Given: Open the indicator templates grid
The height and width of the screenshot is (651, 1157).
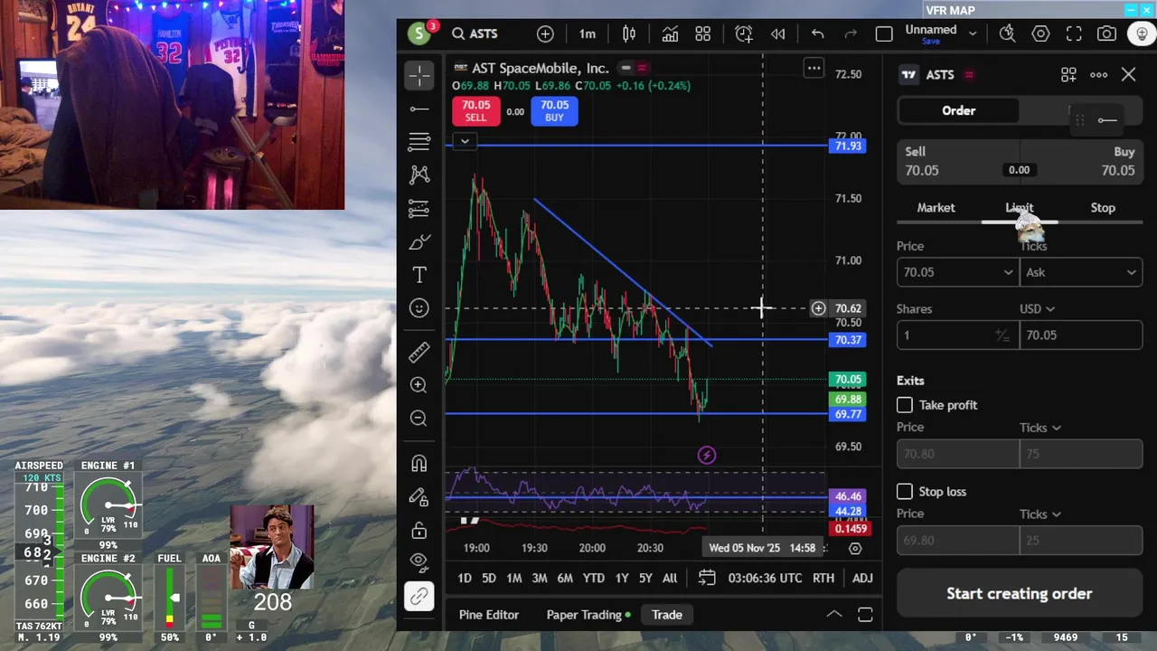Looking at the screenshot, I should tap(702, 33).
